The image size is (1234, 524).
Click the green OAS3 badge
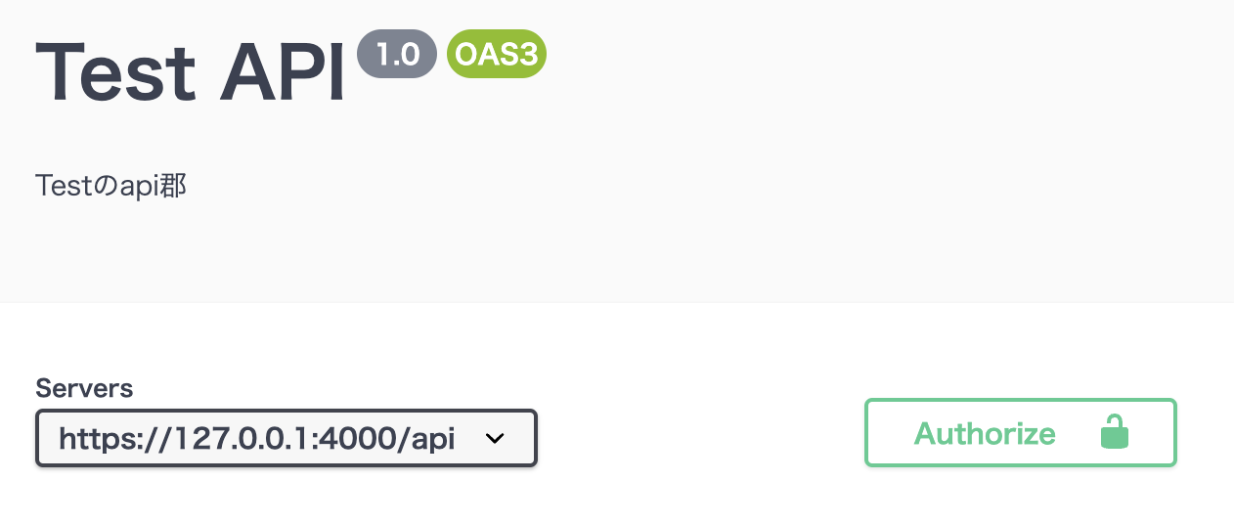(497, 54)
